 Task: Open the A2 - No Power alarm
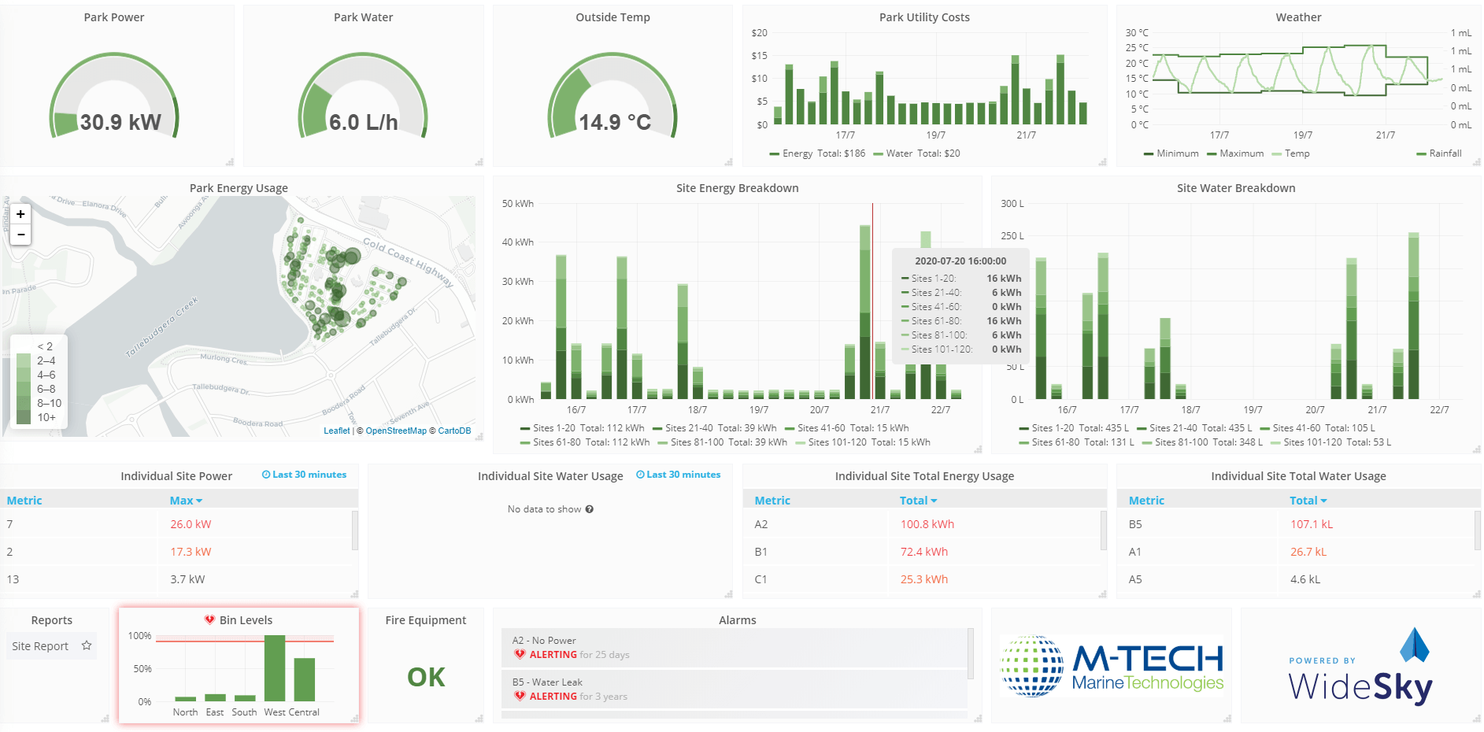click(x=734, y=648)
